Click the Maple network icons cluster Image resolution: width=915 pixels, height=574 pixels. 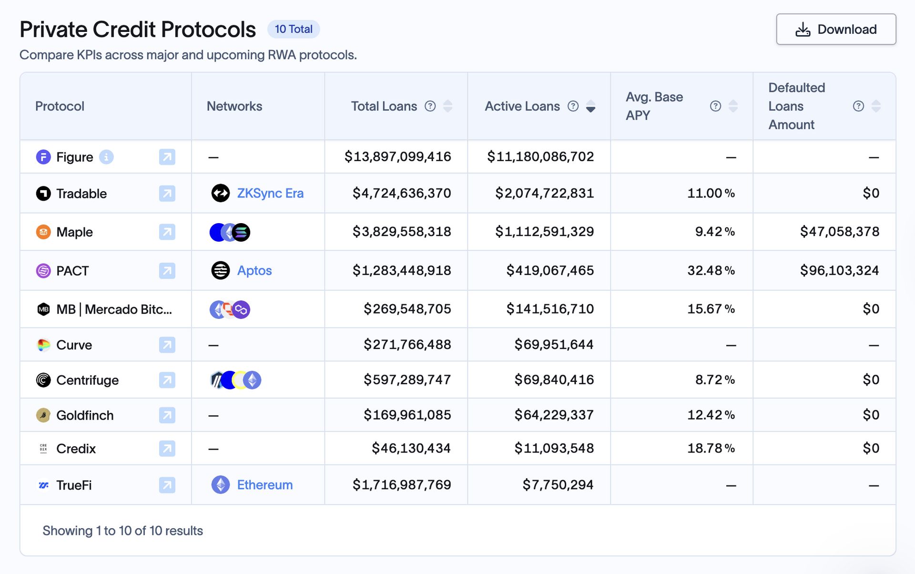click(230, 232)
